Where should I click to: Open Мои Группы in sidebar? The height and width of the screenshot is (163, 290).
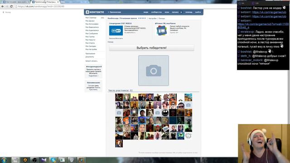(90, 37)
